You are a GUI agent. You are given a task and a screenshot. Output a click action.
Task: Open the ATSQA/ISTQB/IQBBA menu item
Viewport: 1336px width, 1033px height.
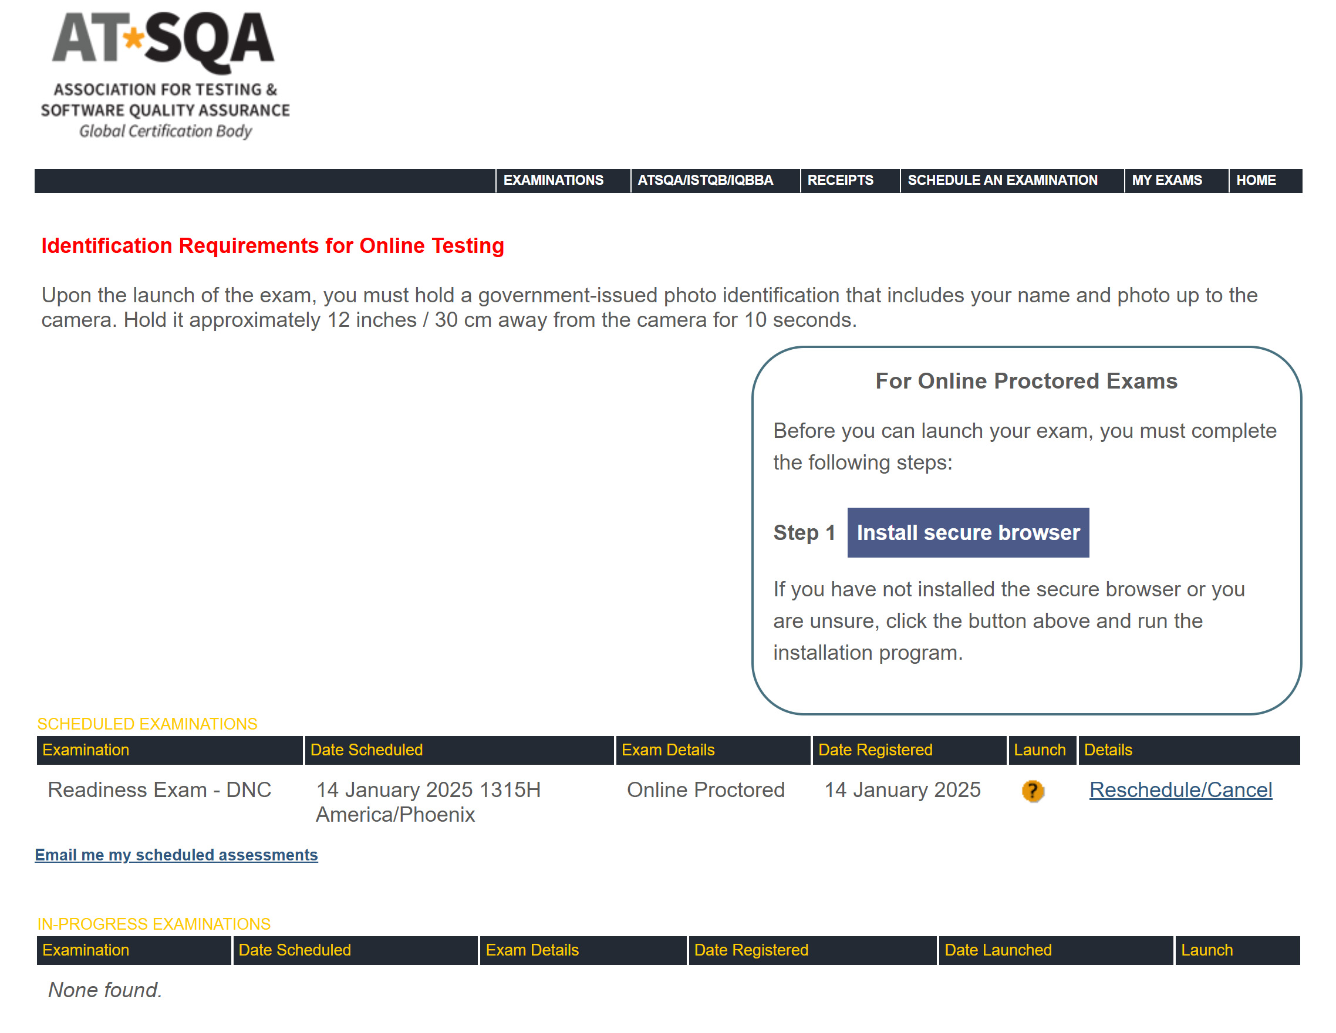click(706, 180)
